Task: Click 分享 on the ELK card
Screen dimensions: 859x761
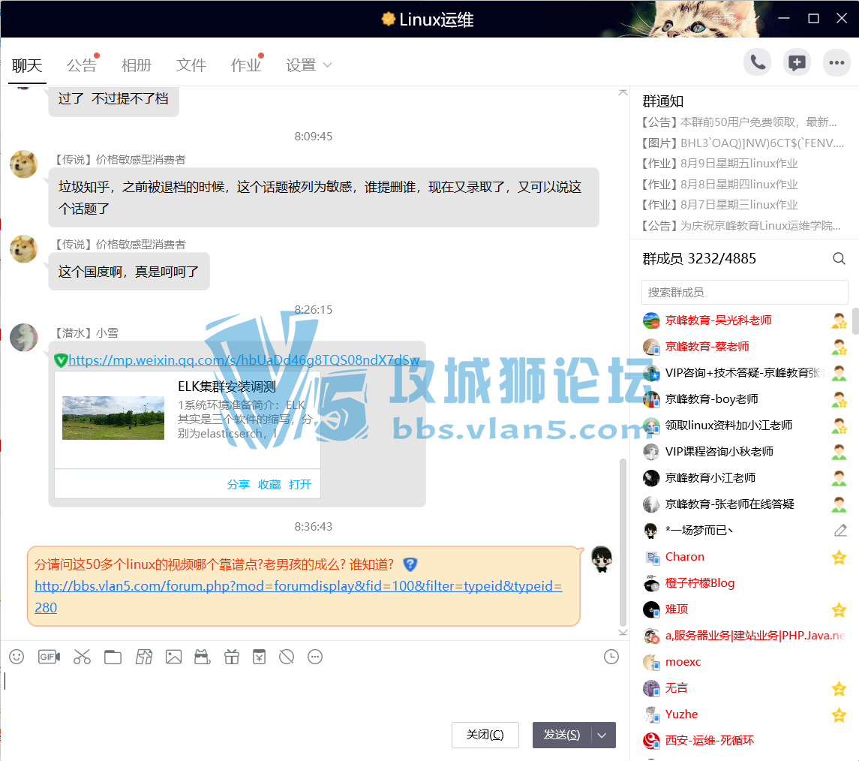Action: pyautogui.click(x=239, y=484)
